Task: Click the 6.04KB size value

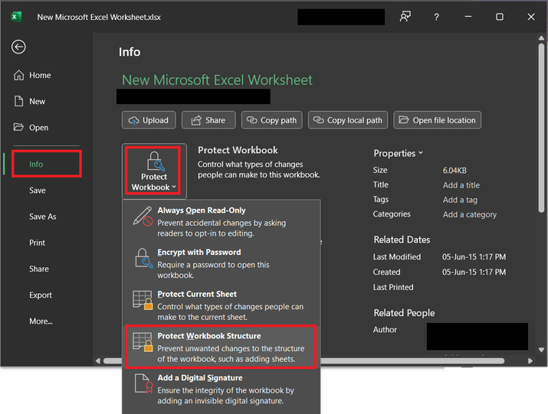Action: (x=454, y=171)
